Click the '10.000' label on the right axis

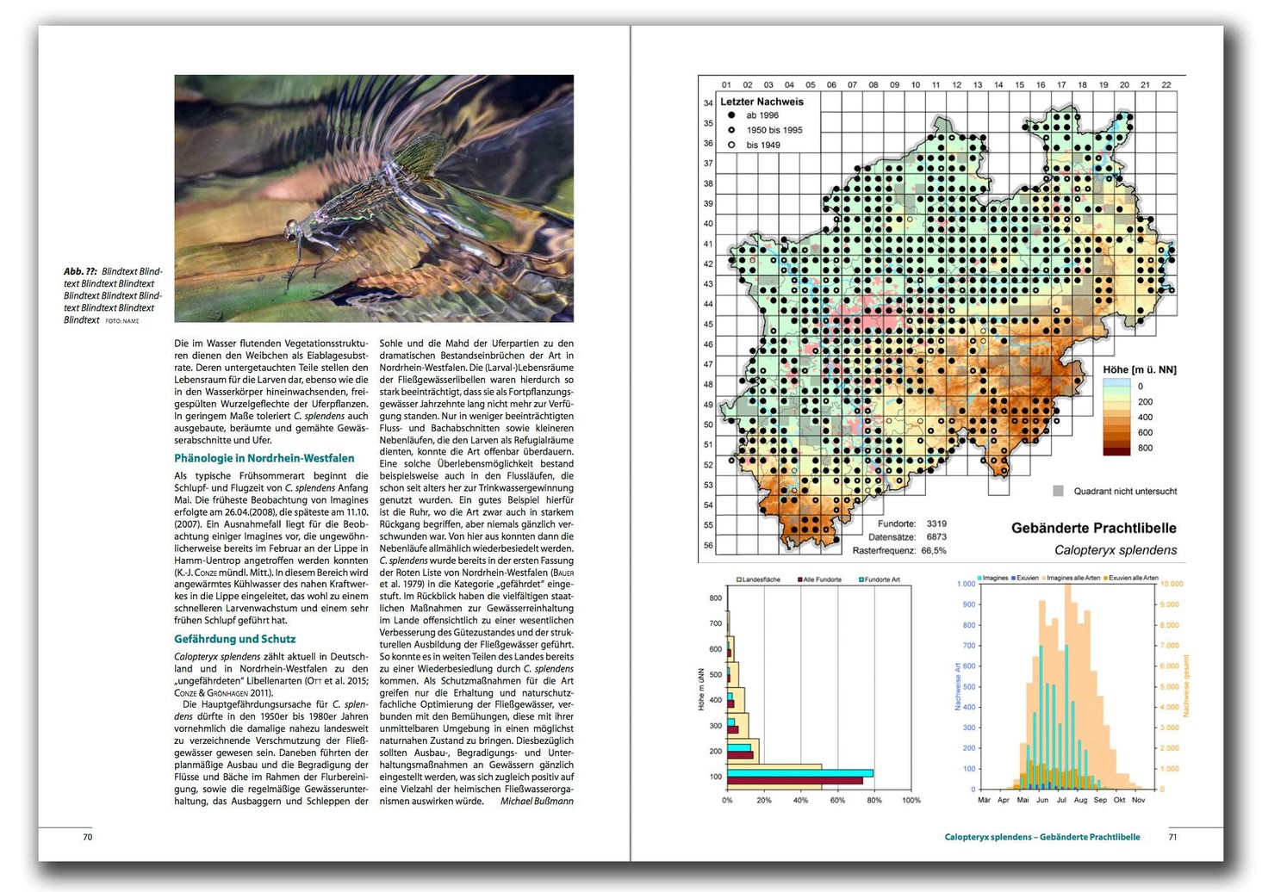click(x=1172, y=583)
